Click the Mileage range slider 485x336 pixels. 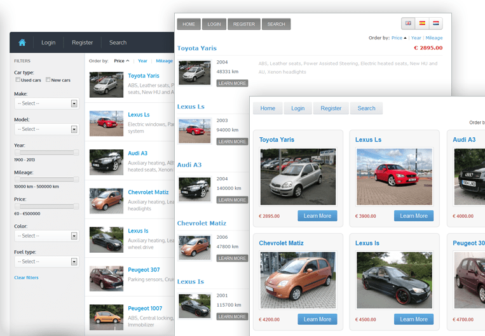tap(46, 179)
